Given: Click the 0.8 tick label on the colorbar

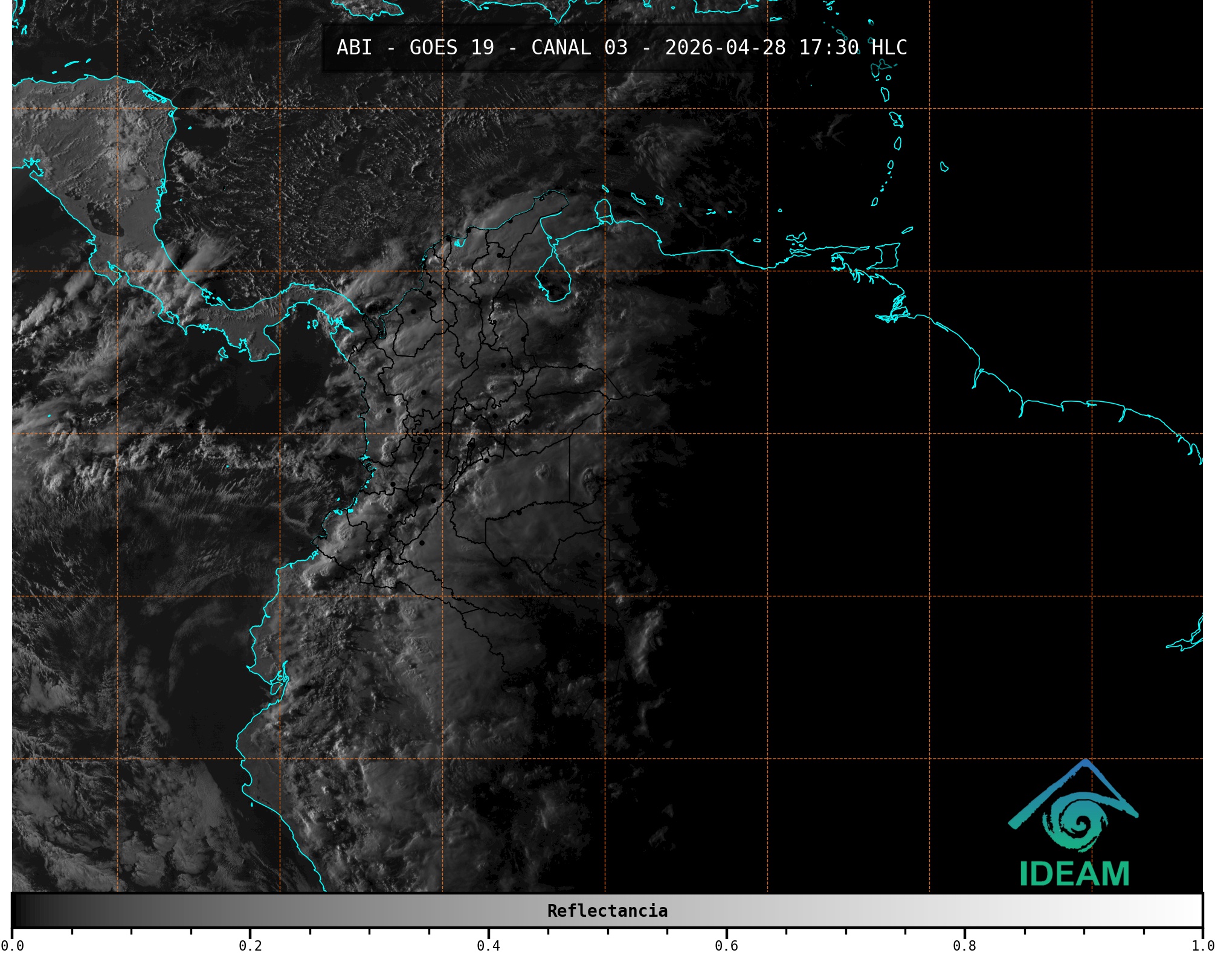Looking at the screenshot, I should (964, 945).
